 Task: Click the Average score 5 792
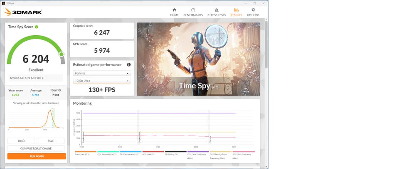point(36,95)
